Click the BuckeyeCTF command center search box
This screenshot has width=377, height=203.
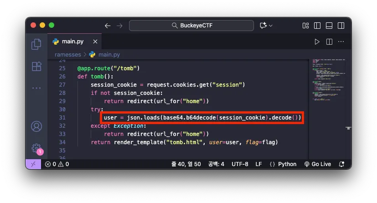tap(191, 26)
